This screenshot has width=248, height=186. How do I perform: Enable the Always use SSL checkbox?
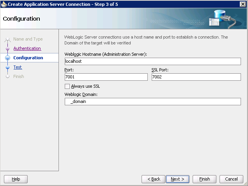click(x=67, y=86)
